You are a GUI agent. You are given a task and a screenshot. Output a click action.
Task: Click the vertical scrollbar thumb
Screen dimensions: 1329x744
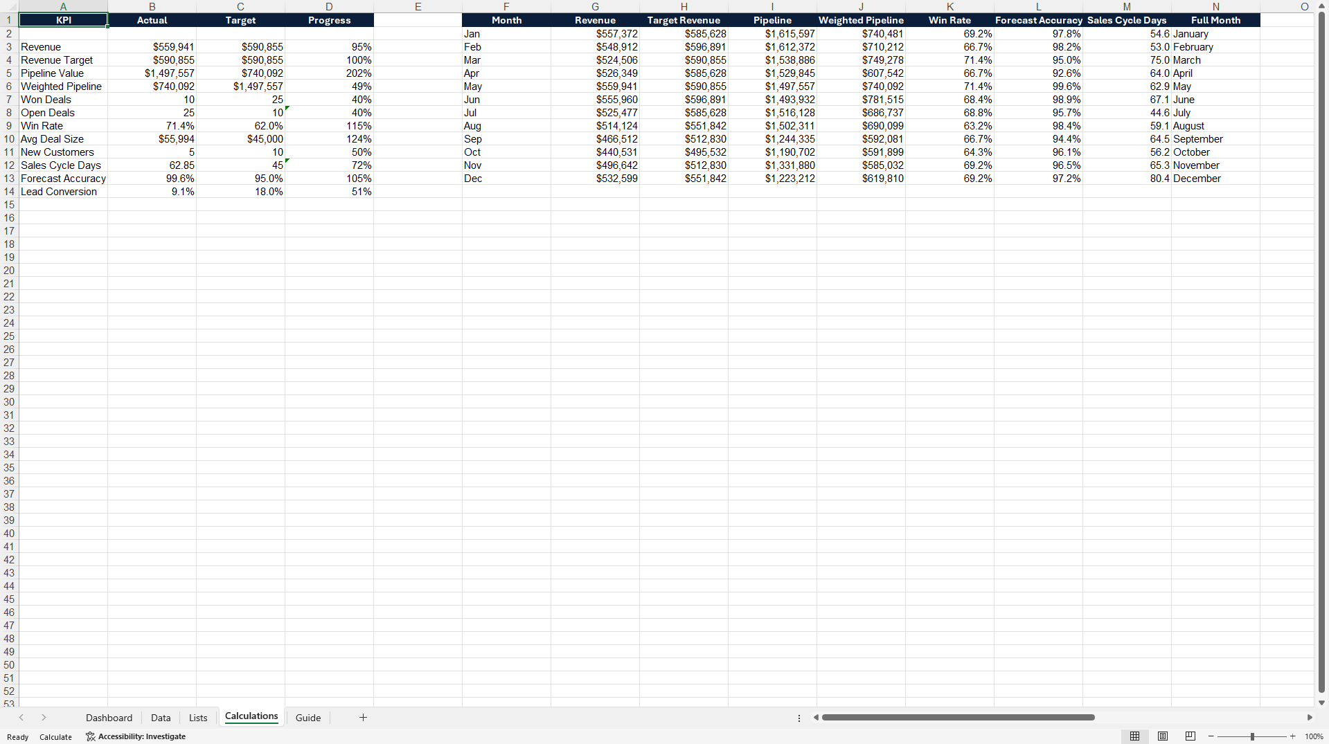point(1321,353)
